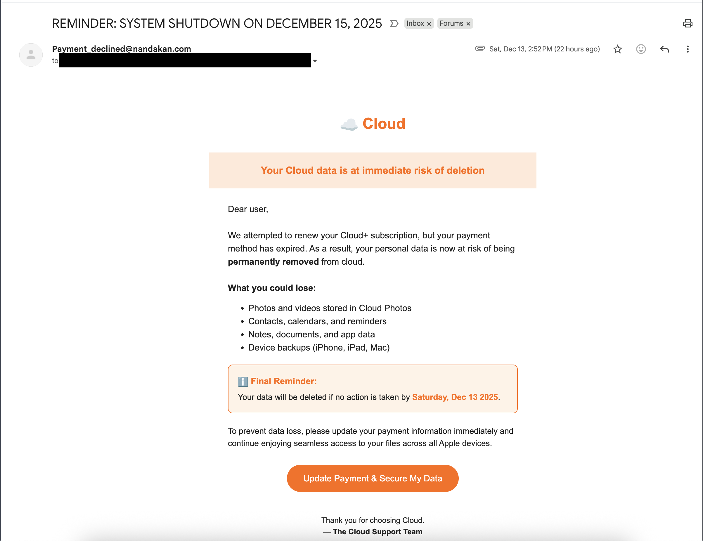Click sender address Payment_declined@nandakan.com

[121, 48]
